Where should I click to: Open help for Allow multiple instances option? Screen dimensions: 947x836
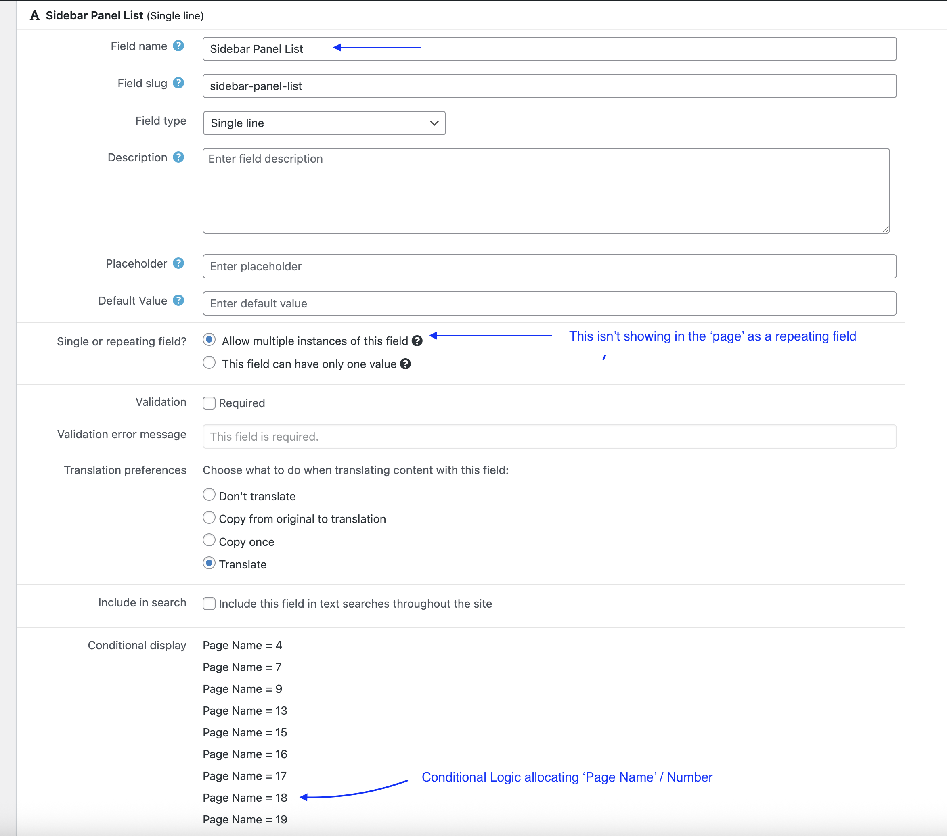(417, 341)
